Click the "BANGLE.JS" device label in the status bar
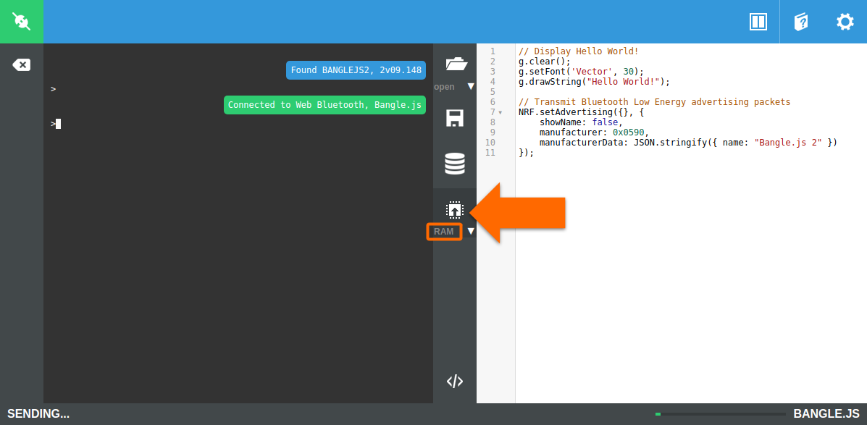 click(826, 414)
